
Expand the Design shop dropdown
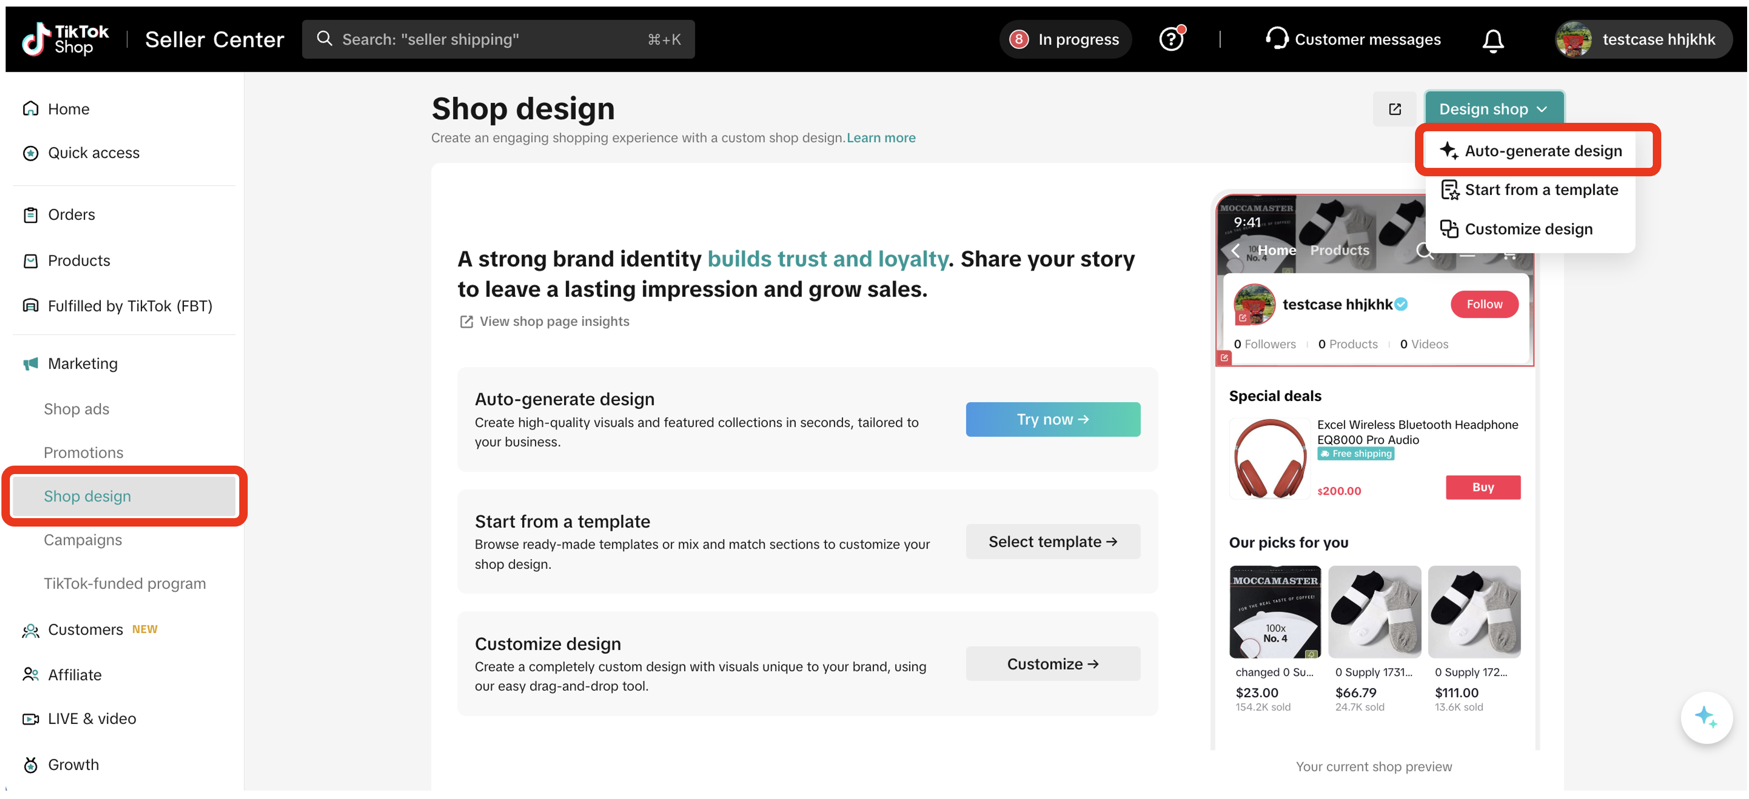[x=1493, y=108]
